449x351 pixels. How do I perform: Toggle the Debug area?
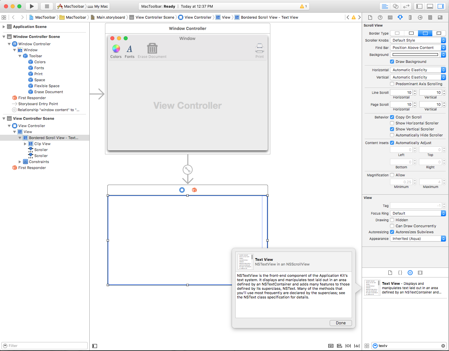tap(430, 6)
